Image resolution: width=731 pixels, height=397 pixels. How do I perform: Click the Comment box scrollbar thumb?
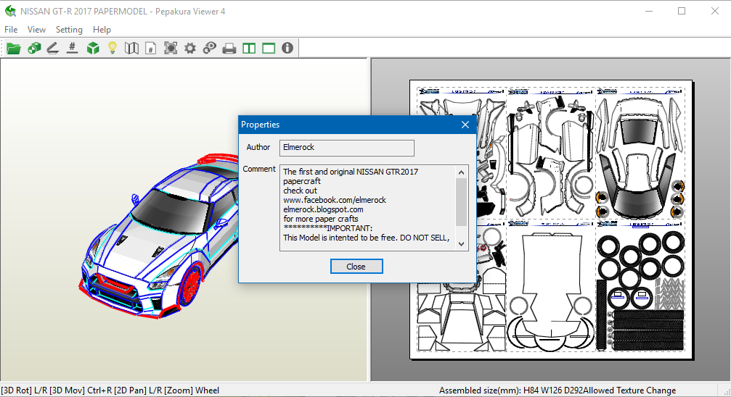point(462,201)
